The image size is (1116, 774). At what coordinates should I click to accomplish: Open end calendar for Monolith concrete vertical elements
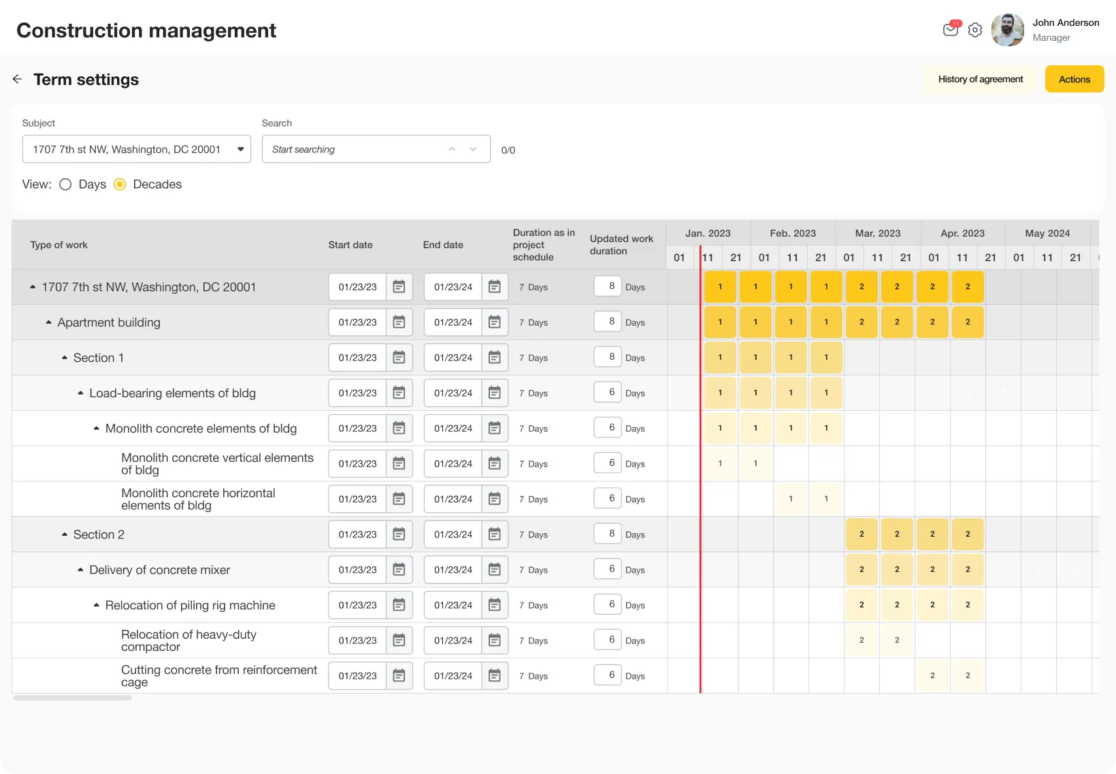coord(495,464)
